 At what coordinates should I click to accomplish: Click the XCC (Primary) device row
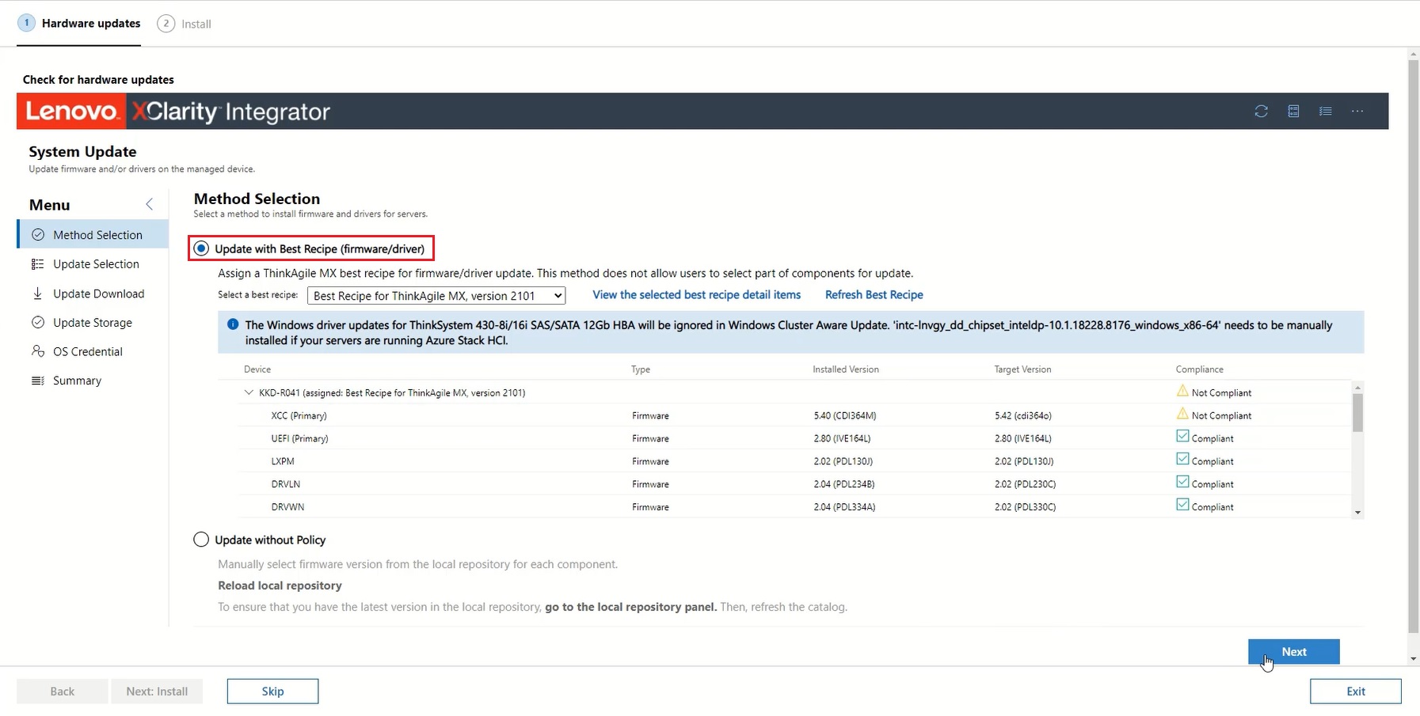tap(795, 415)
